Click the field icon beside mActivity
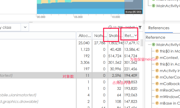Image resolution: width=180 pixels, height=108 pixels. [x=157, y=70]
